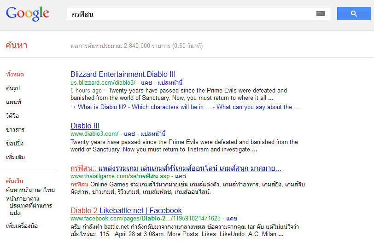The width and height of the screenshot is (374, 243).
Task: Open 'Which characters will be in ...' sitelink
Action: coord(171,107)
